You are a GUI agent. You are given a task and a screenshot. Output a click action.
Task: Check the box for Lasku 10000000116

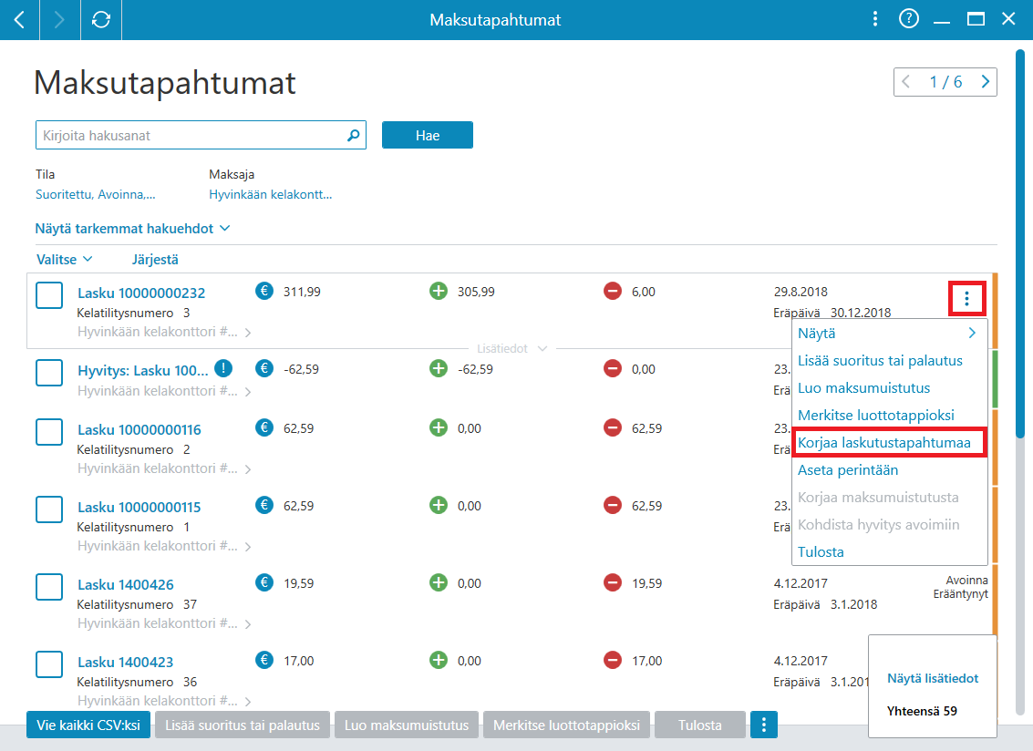pyautogui.click(x=49, y=432)
